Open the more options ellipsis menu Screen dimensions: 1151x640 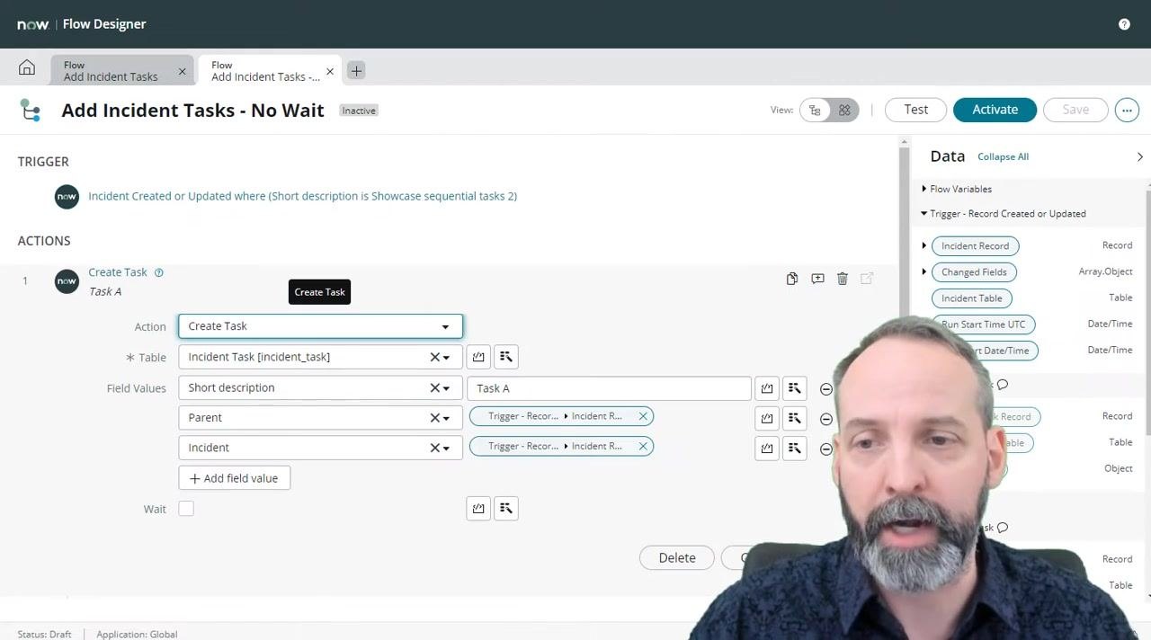pyautogui.click(x=1127, y=110)
